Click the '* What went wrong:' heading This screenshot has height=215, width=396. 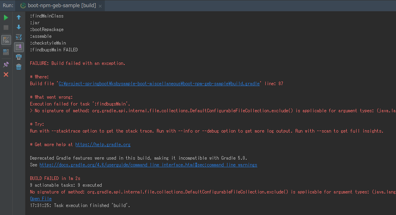[x=51, y=97]
